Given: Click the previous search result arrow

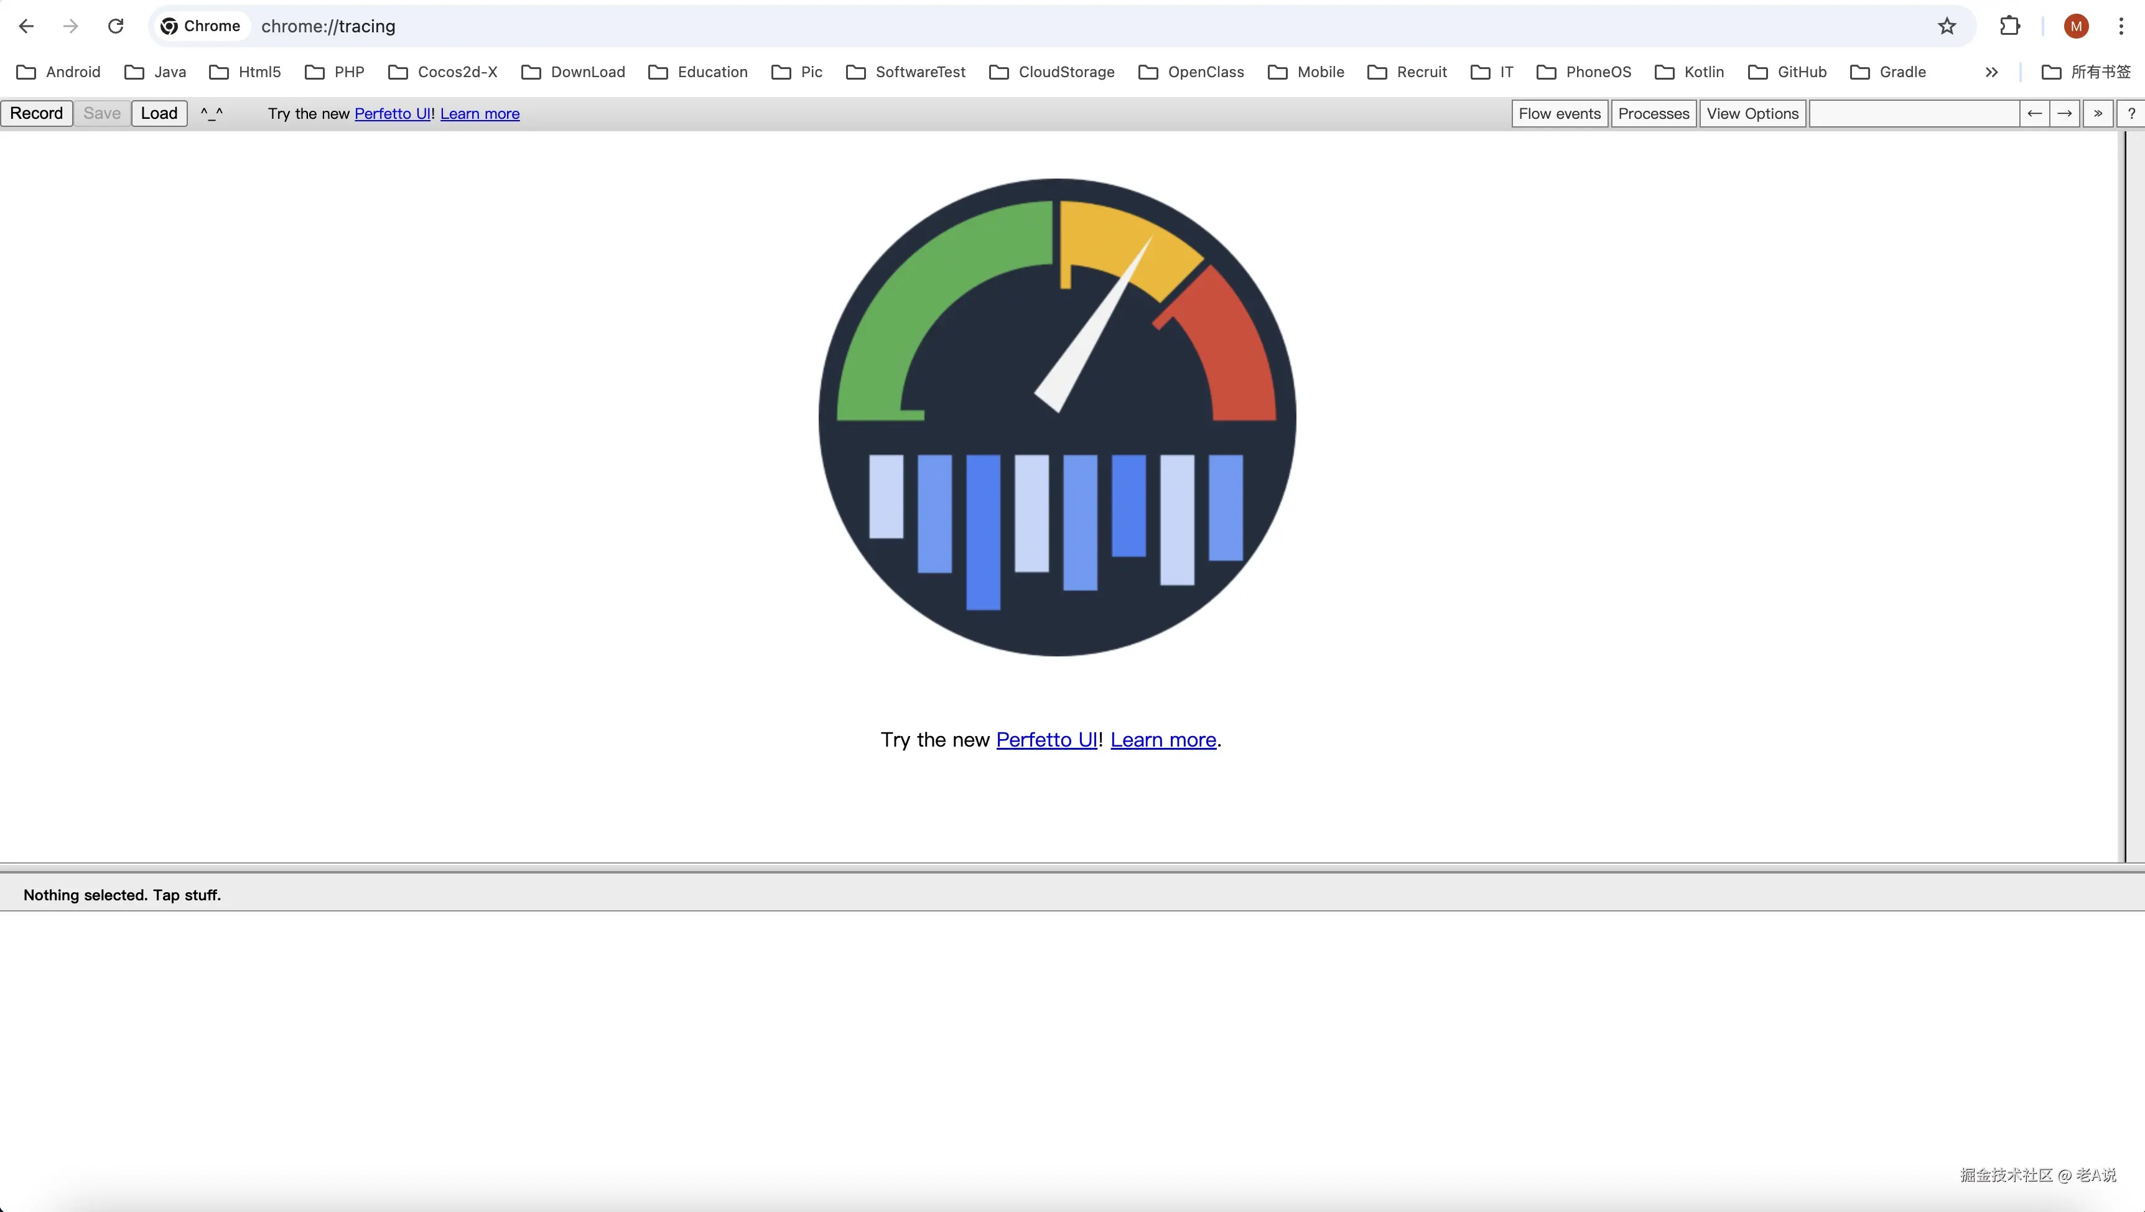Looking at the screenshot, I should [x=2034, y=113].
